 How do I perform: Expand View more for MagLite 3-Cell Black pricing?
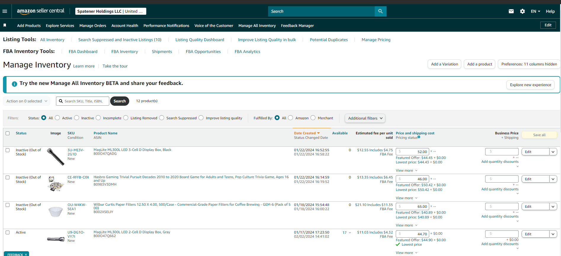click(x=406, y=170)
